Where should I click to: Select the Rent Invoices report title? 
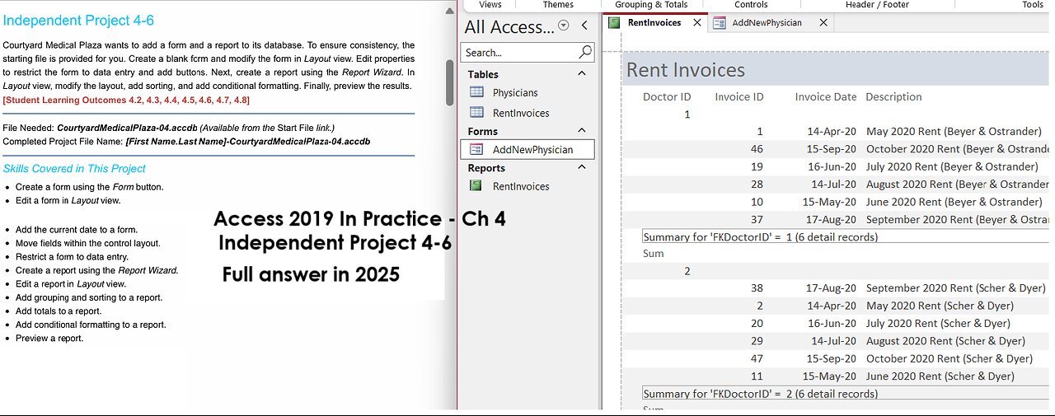tap(685, 70)
